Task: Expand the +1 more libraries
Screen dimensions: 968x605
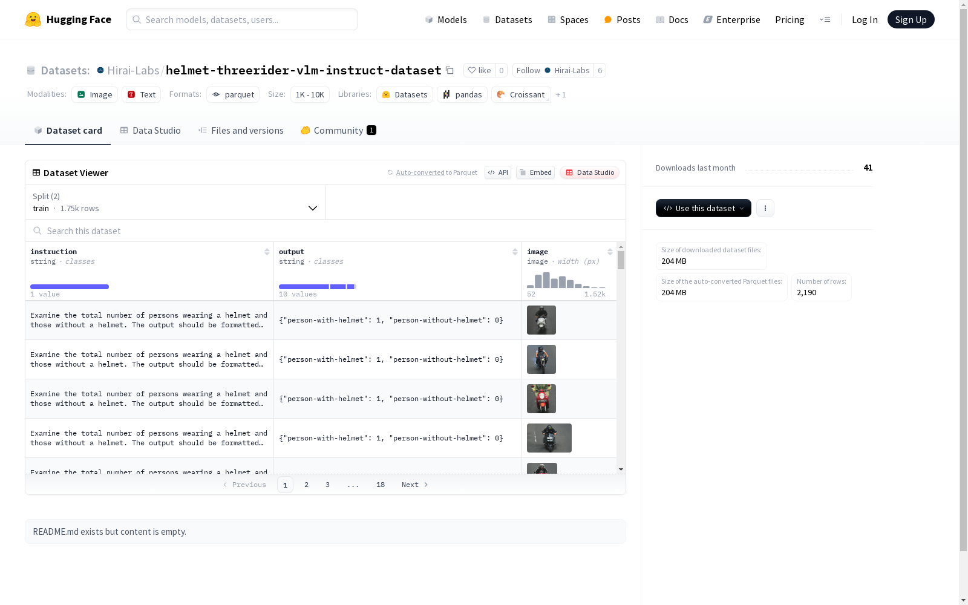Action: (x=561, y=94)
